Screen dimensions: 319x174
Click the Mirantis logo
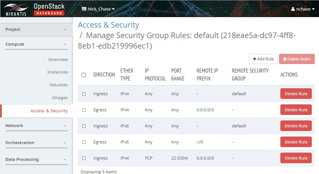point(16,10)
